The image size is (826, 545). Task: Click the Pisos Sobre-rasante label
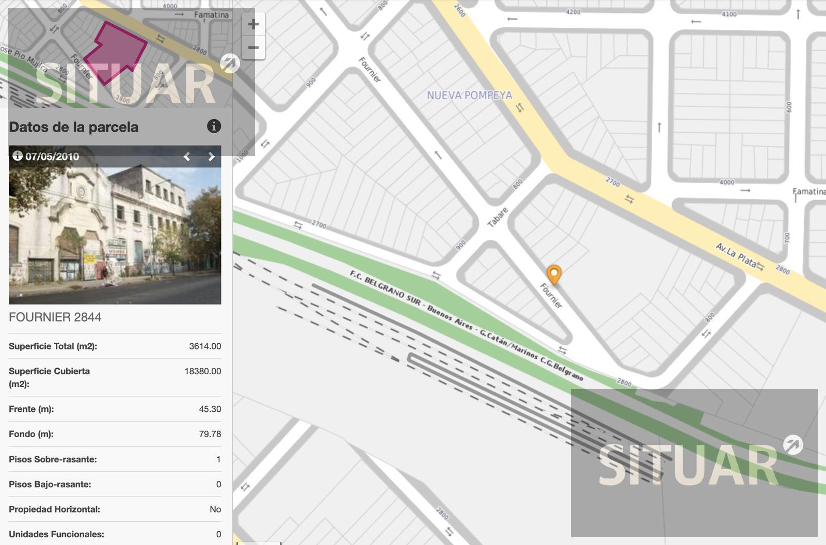tap(53, 459)
